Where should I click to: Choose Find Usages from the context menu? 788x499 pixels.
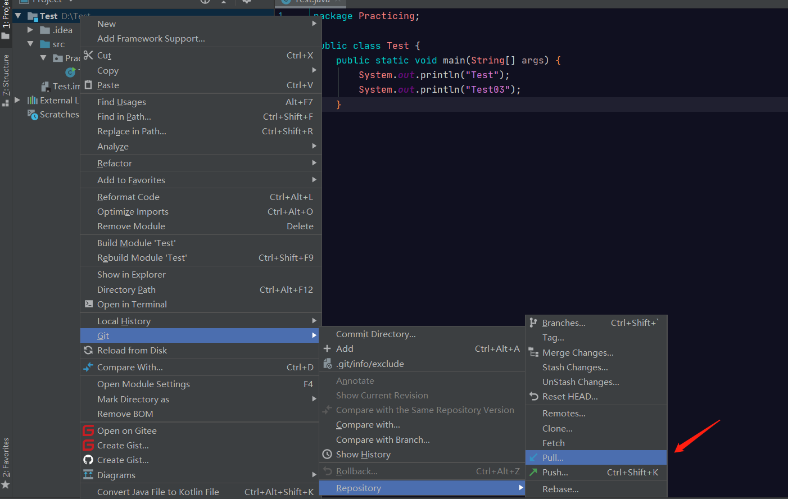201,102
